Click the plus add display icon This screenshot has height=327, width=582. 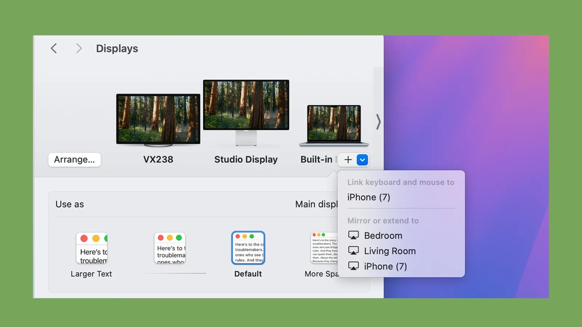348,160
